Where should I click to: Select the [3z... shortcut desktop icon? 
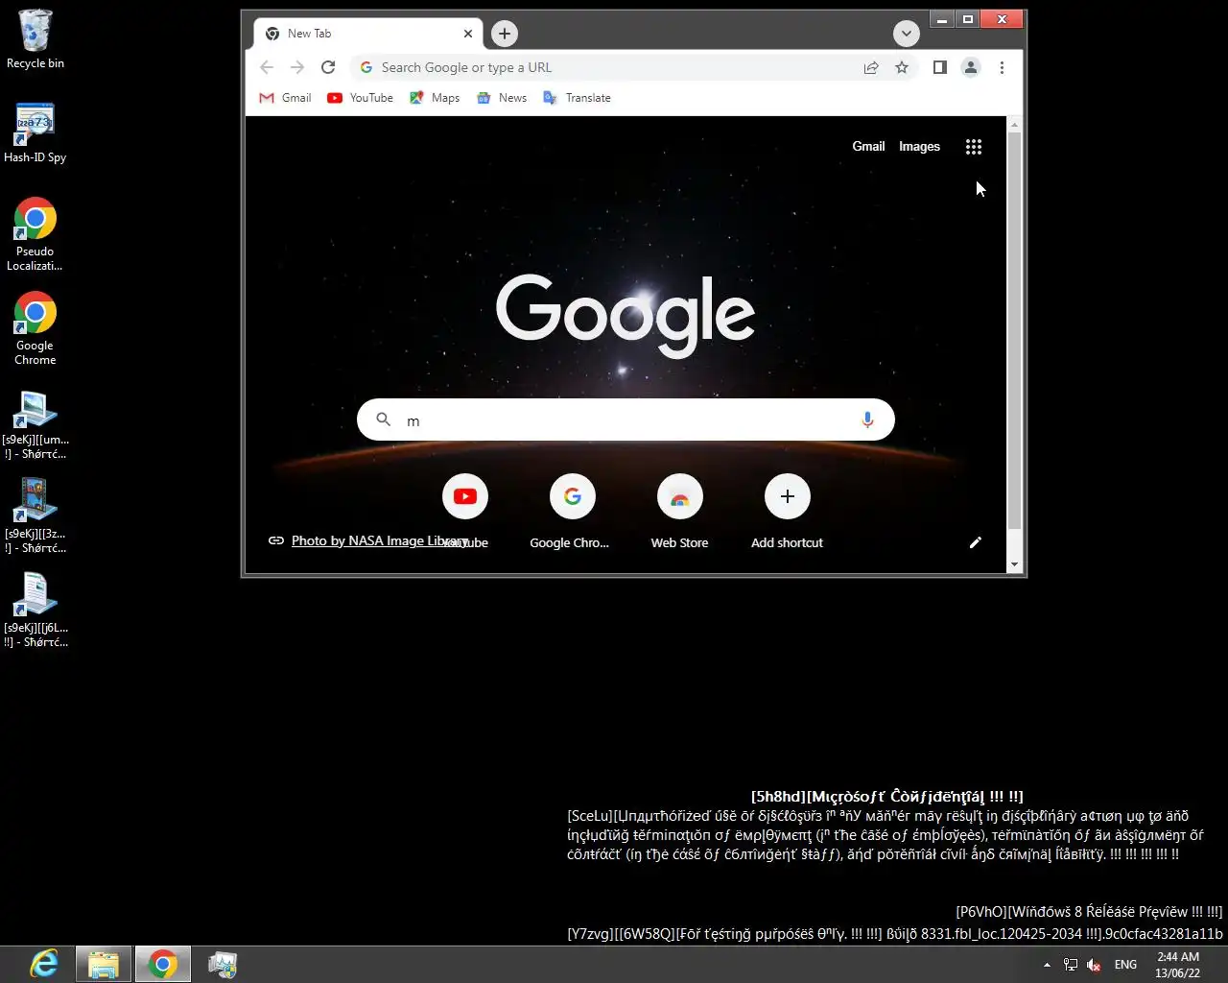pos(35,517)
